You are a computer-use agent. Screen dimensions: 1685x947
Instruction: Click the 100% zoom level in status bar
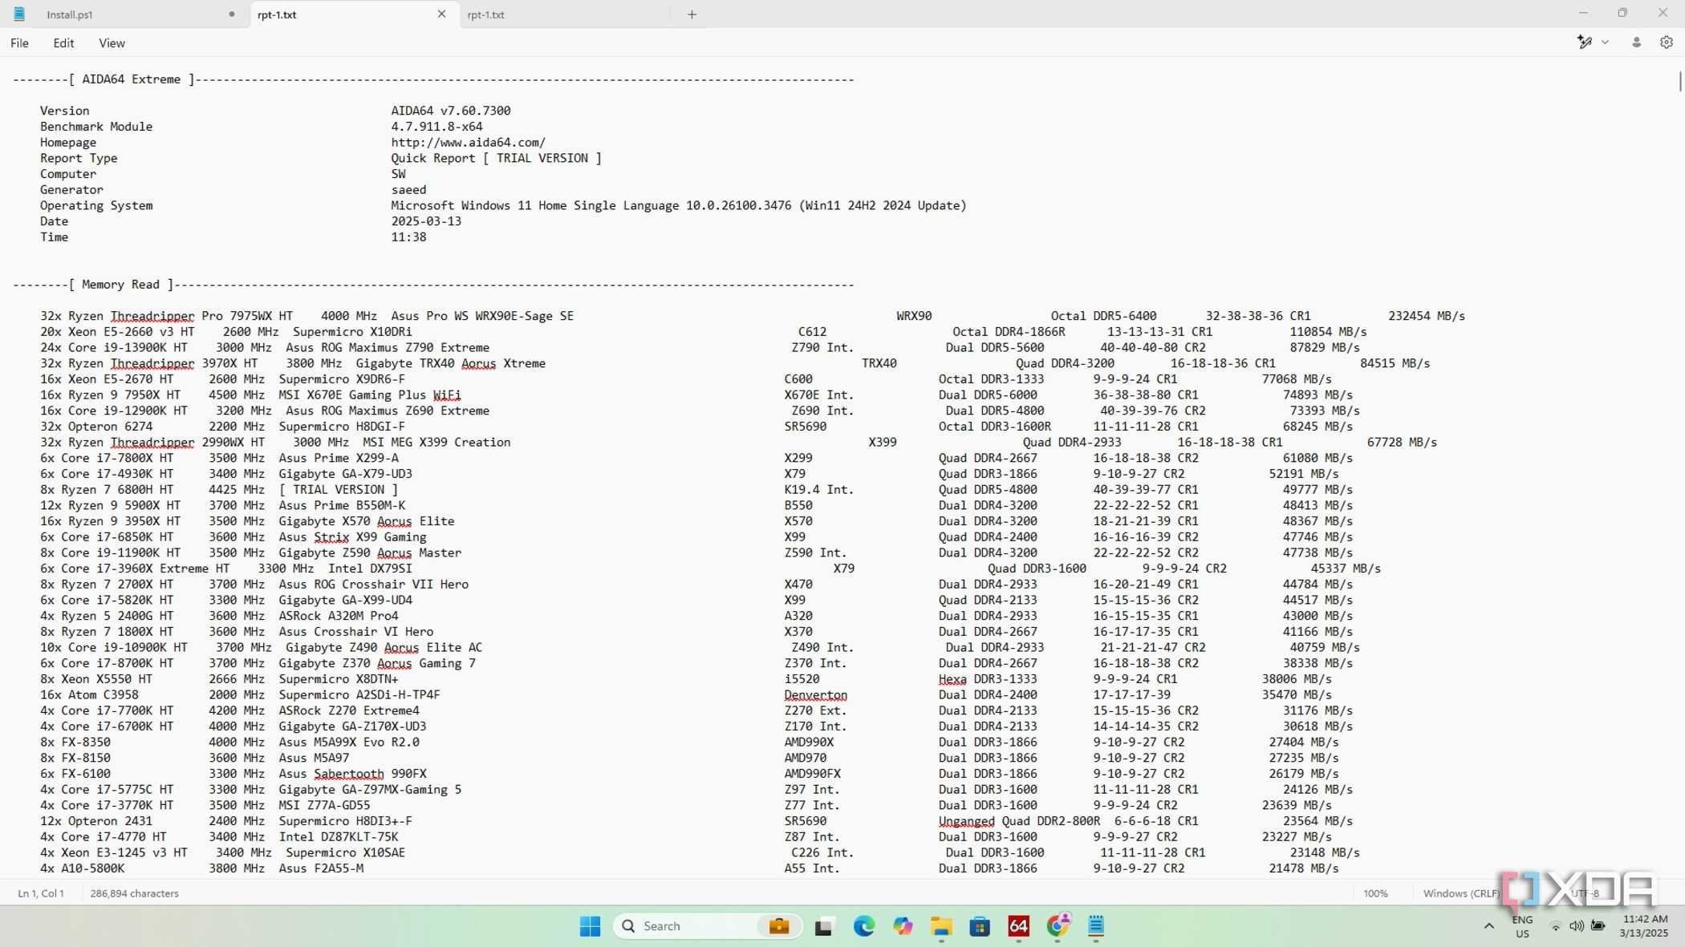coord(1375,893)
